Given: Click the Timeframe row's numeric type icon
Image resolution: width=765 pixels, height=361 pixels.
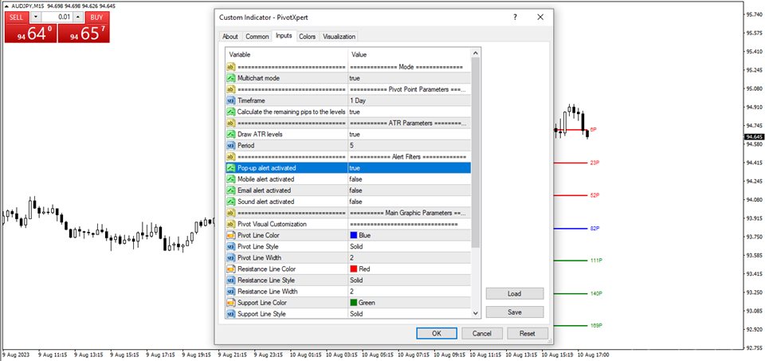Looking at the screenshot, I should [231, 100].
